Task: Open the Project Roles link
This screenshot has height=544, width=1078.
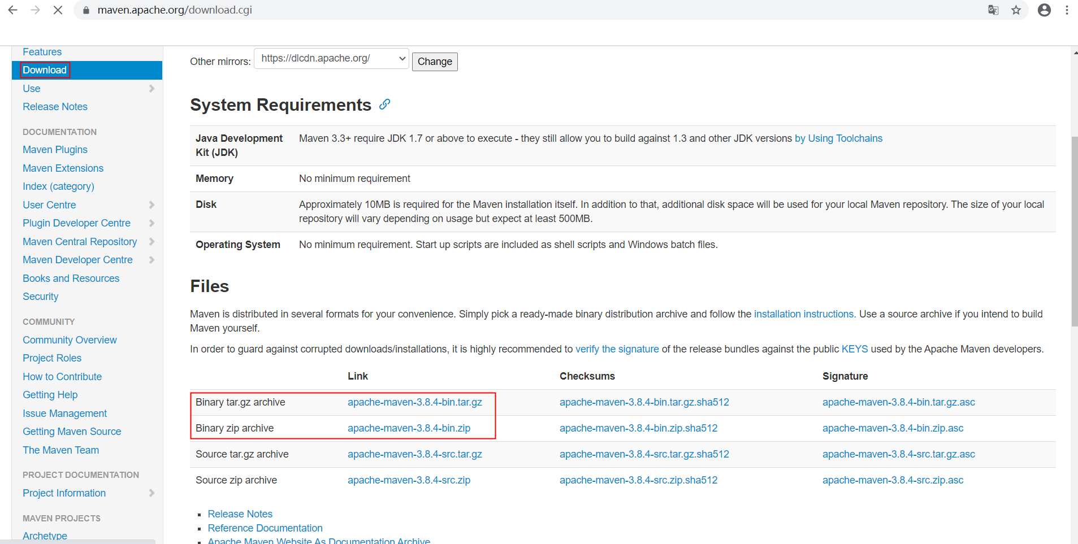Action: (x=52, y=358)
